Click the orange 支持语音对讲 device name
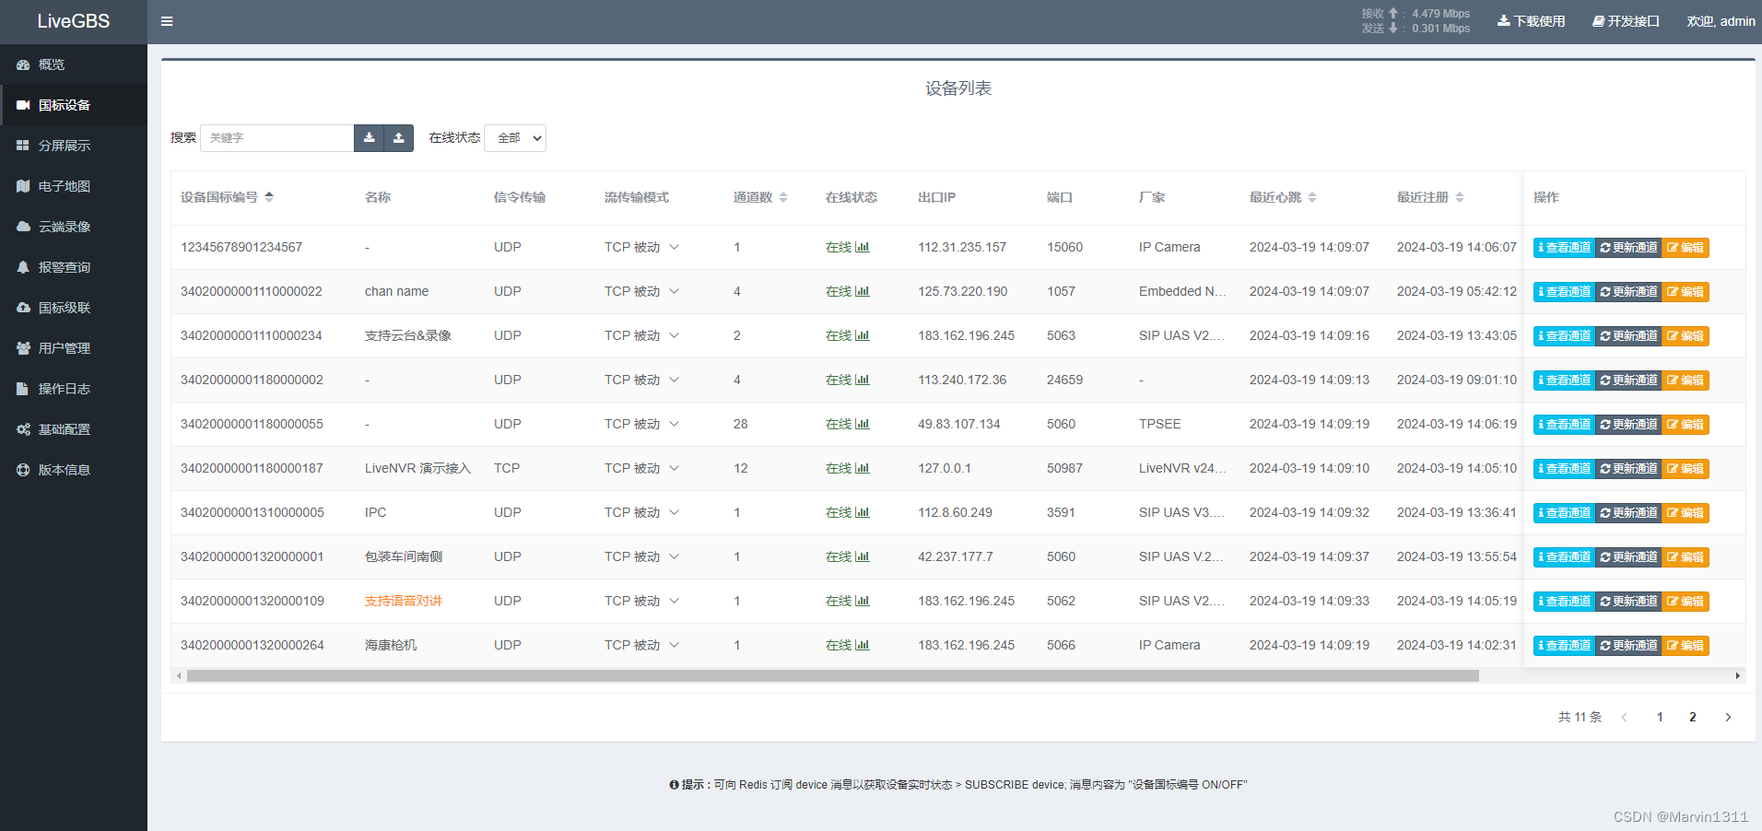 404,601
